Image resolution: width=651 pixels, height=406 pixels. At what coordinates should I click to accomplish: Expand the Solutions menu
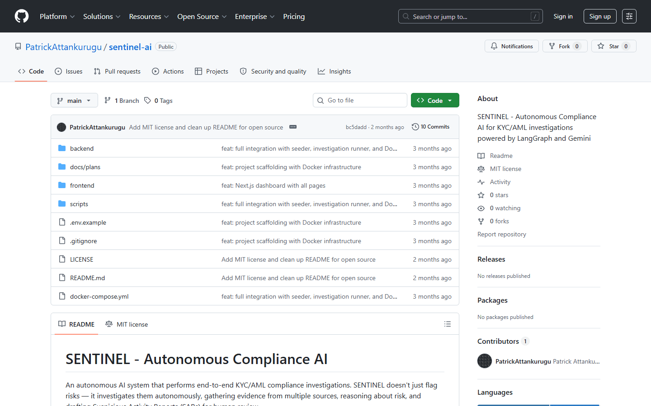(102, 16)
